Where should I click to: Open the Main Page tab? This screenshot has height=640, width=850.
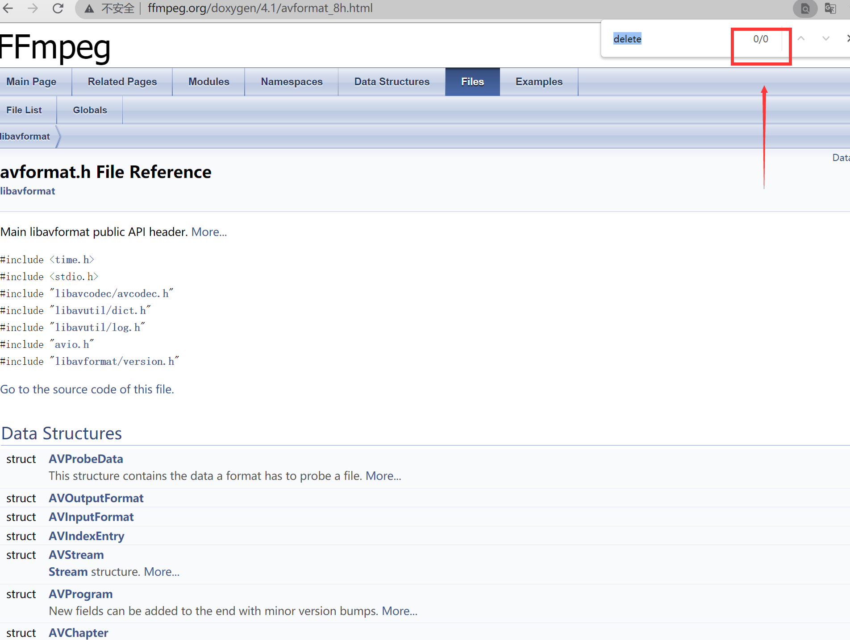pyautogui.click(x=31, y=82)
